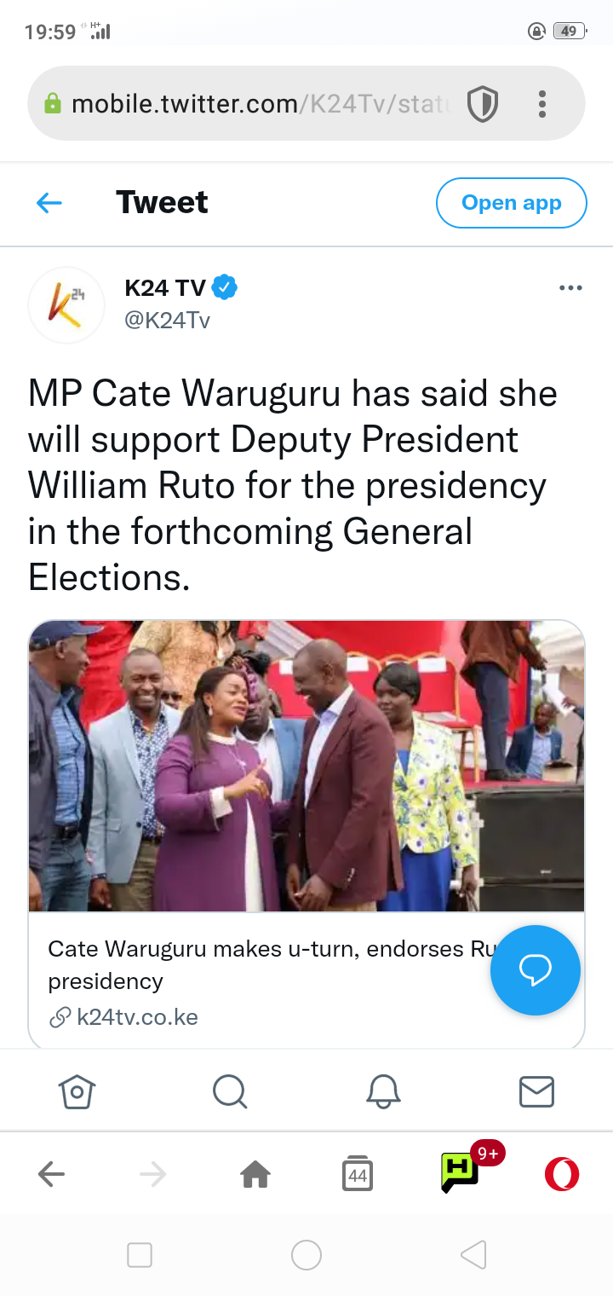Tap the Opera home button
Viewport: 613px width, 1296px height.
pos(255,1175)
